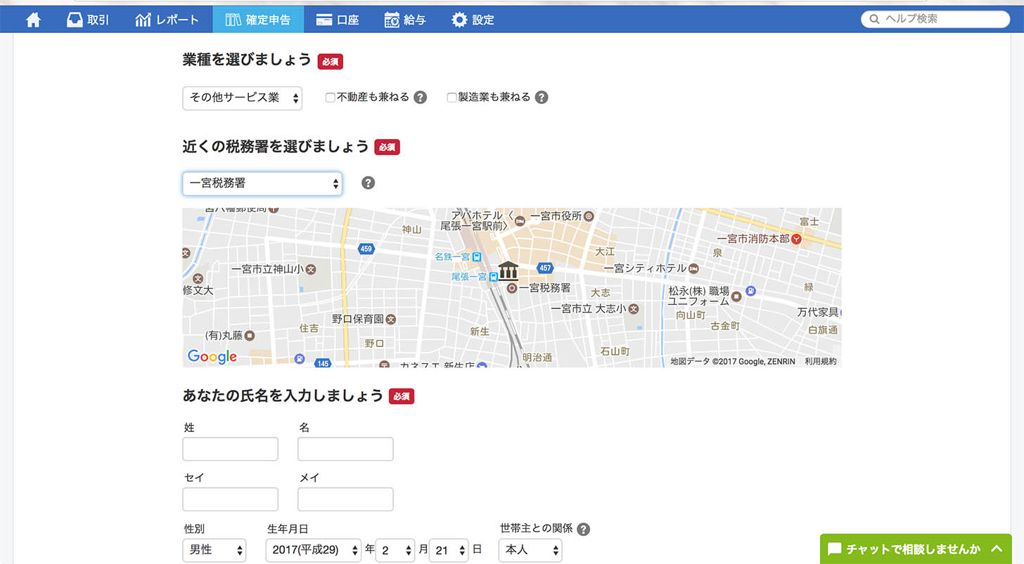Open the 一宮税務署 tax office selector
1024x564 pixels.
pos(262,183)
